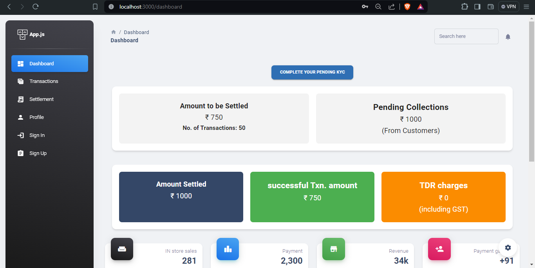Click the home icon in the breadcrumb

coord(113,32)
